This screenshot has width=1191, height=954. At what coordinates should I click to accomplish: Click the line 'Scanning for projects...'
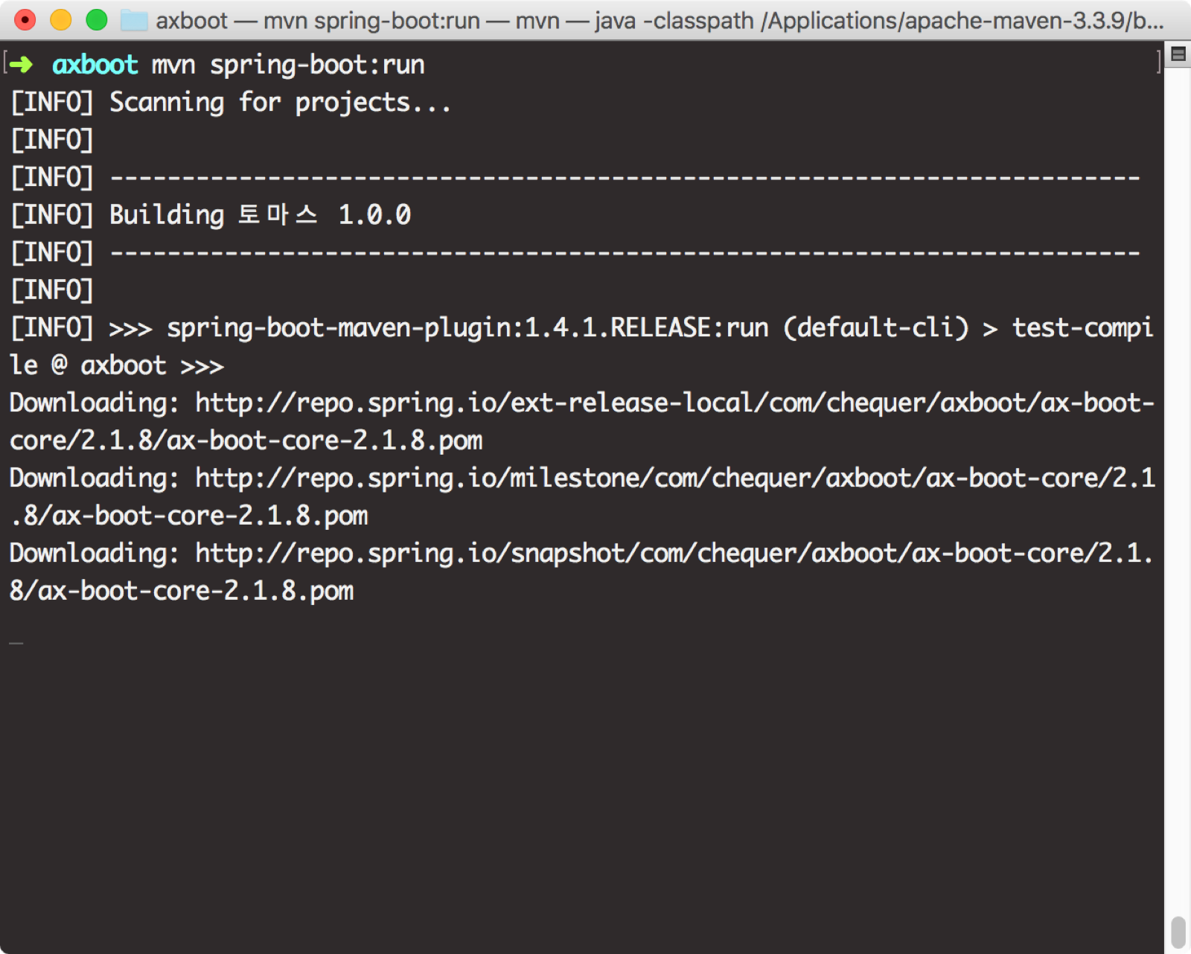[281, 103]
